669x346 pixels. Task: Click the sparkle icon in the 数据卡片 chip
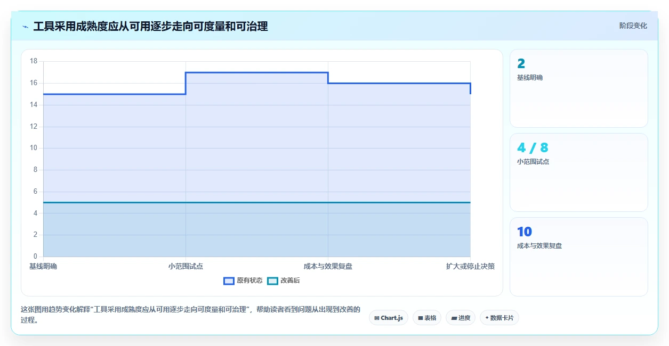[x=487, y=318]
